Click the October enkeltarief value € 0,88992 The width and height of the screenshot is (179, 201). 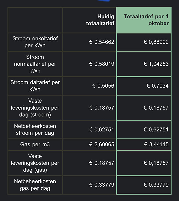coord(156,42)
